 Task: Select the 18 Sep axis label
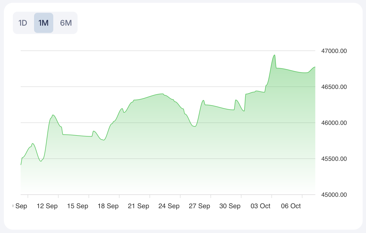[x=108, y=206]
